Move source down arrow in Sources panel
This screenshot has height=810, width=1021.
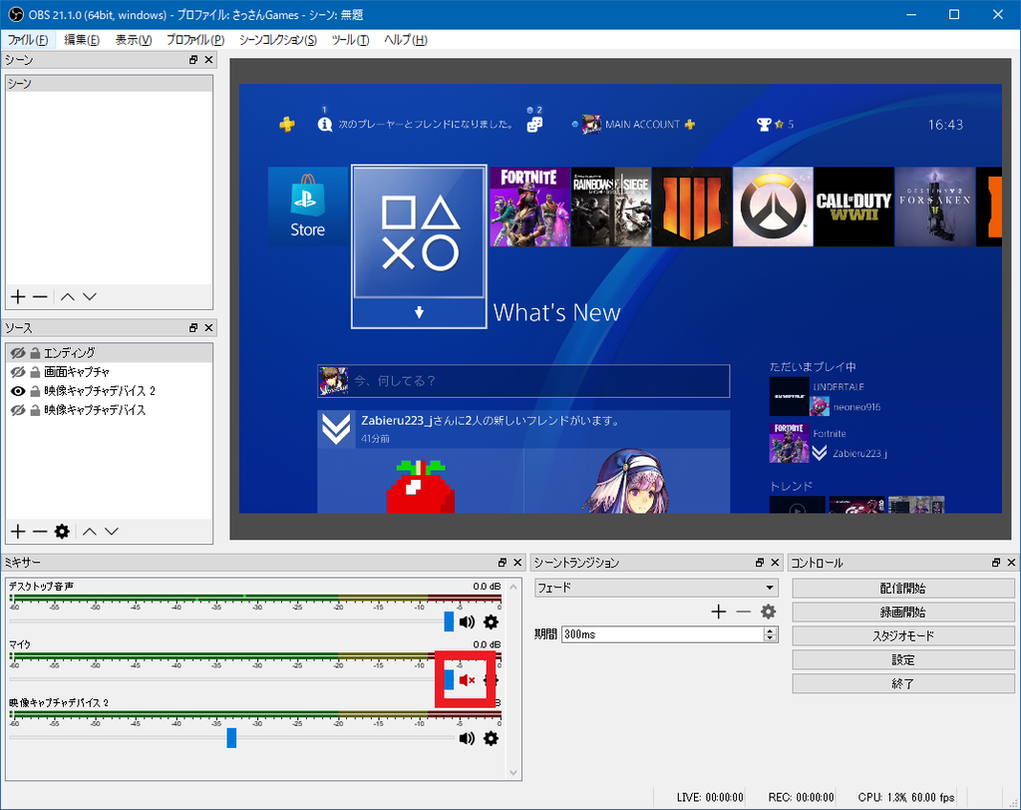click(x=112, y=532)
